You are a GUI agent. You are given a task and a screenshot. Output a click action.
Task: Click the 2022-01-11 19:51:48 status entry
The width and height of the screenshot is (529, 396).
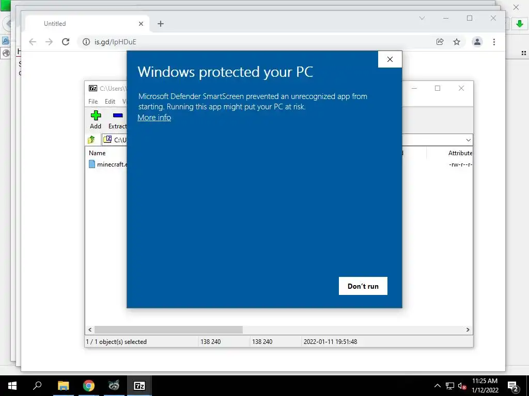(330, 342)
